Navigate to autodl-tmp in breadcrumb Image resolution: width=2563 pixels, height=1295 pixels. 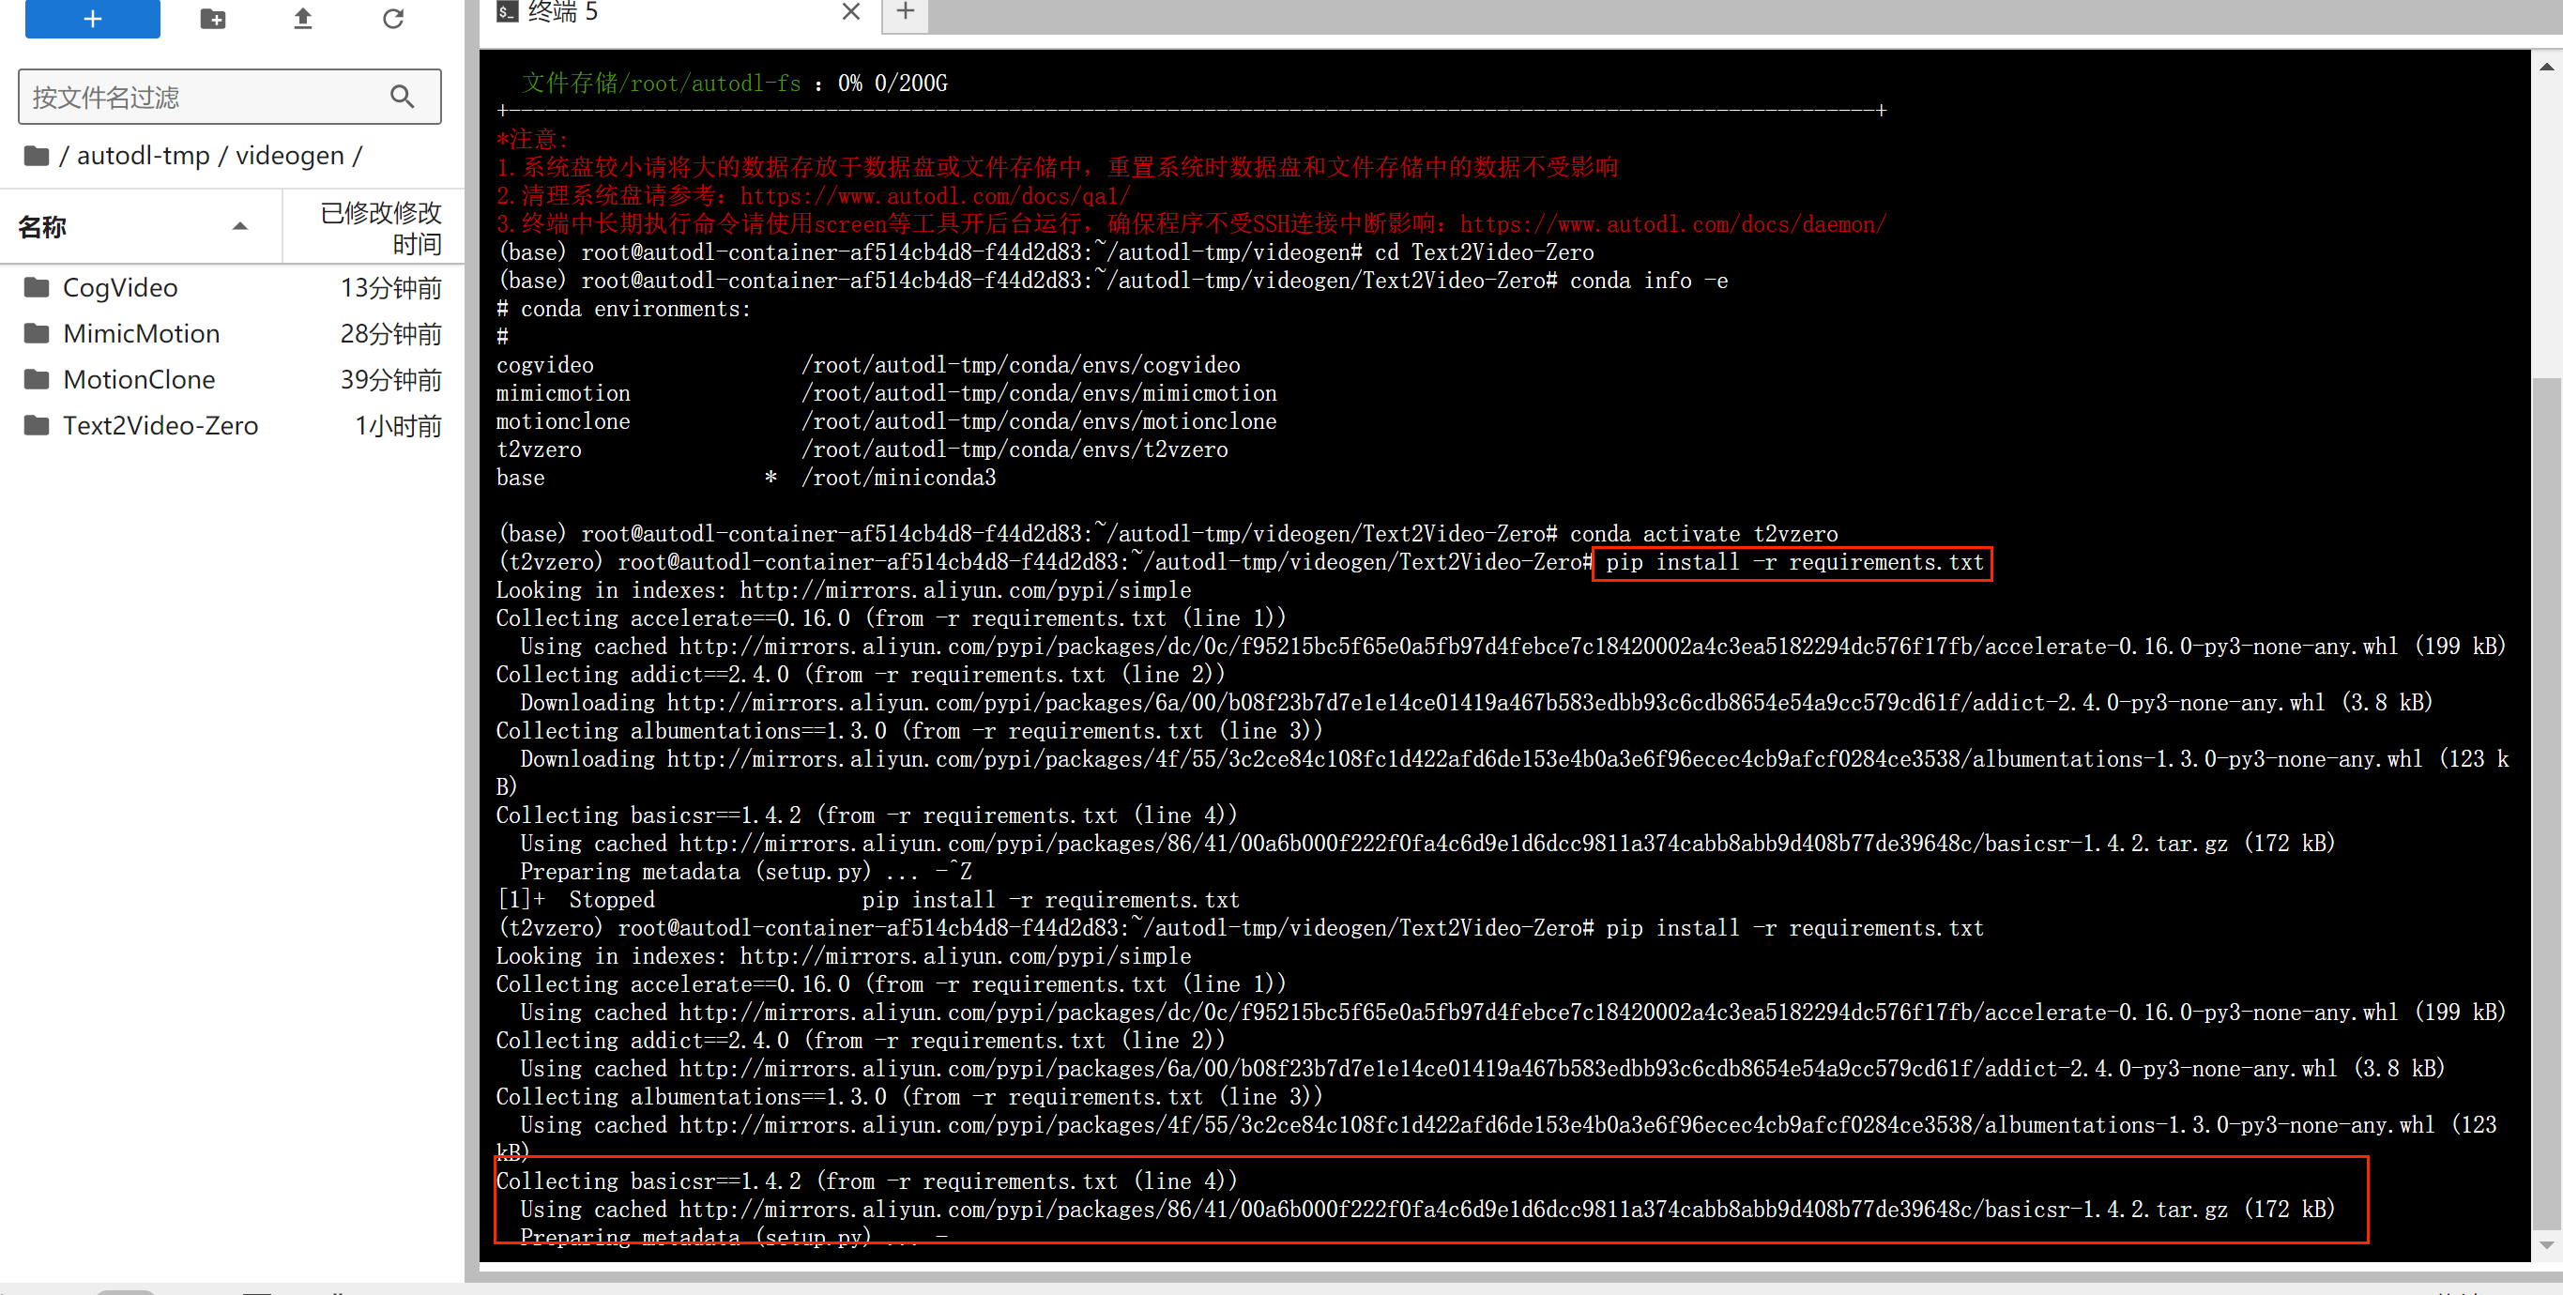[144, 156]
